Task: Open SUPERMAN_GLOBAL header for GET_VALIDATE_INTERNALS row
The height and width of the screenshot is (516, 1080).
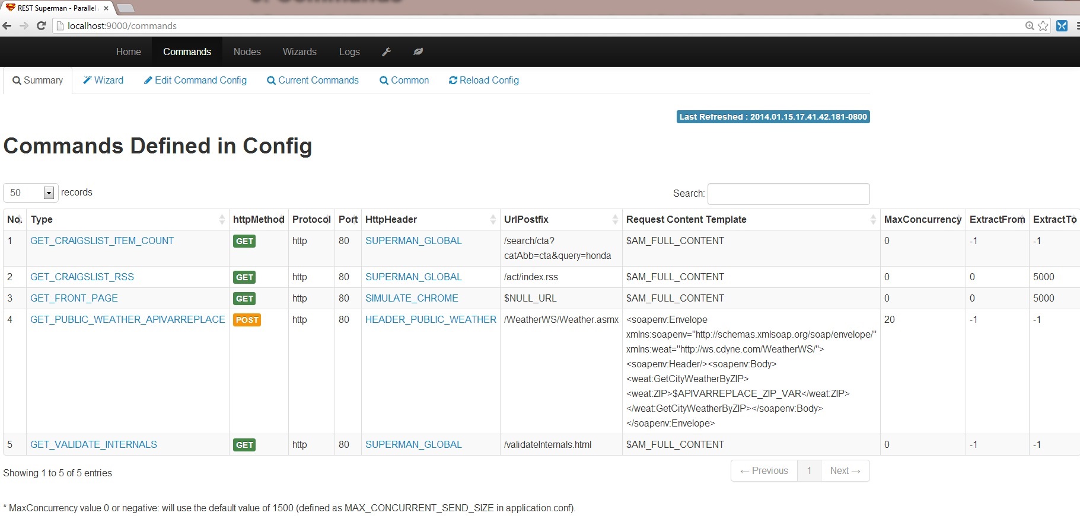Action: point(413,444)
